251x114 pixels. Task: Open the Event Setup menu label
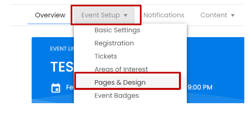coord(101,15)
